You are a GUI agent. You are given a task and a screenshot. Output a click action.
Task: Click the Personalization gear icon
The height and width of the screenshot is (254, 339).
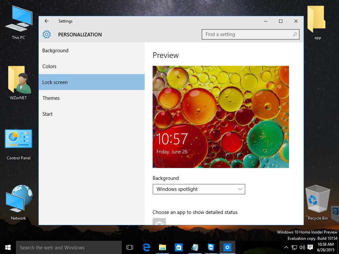[x=47, y=34]
